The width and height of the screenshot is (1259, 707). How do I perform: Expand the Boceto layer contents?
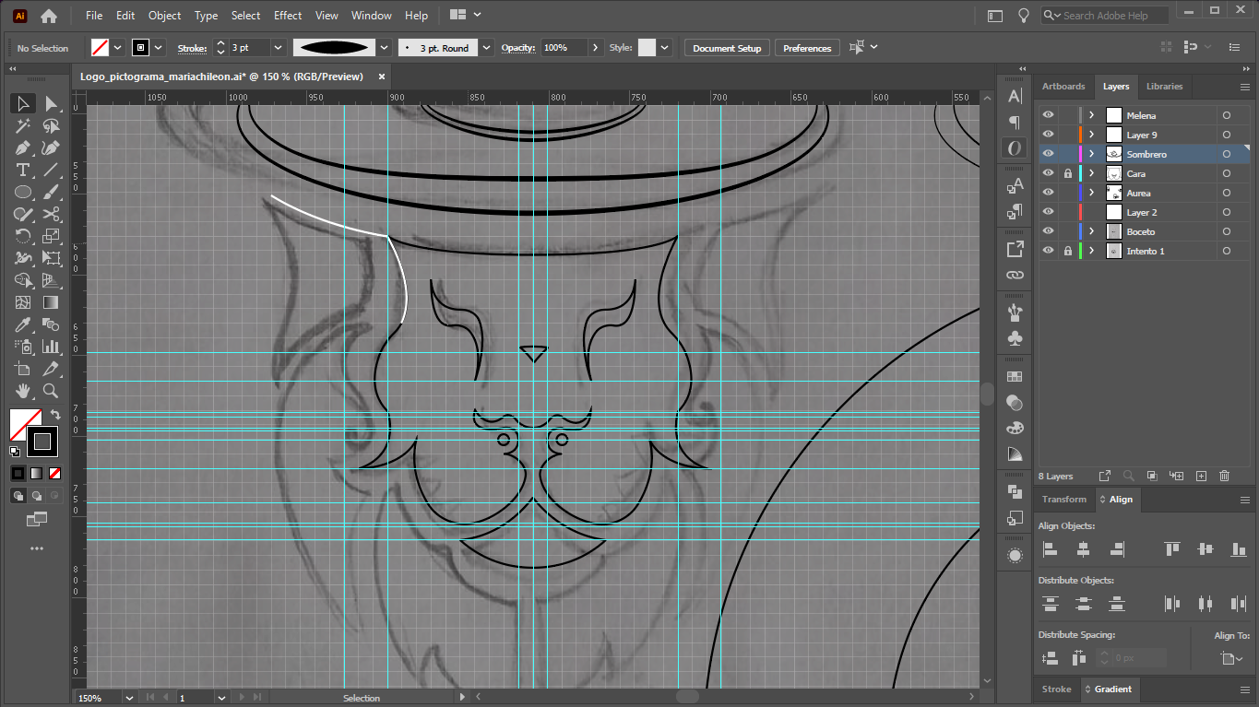coord(1092,231)
